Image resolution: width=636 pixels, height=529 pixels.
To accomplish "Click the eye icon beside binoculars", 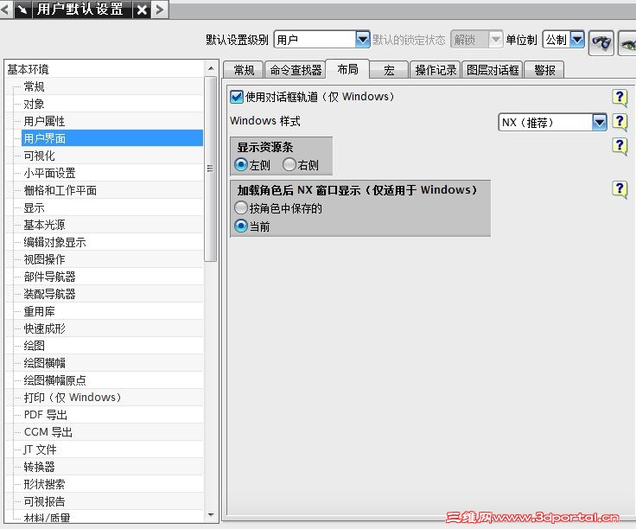I will [x=627, y=43].
